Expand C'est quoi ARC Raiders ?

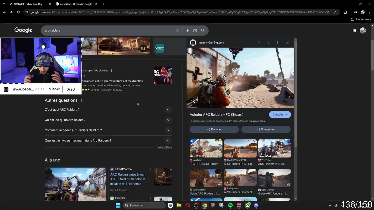[x=108, y=110]
